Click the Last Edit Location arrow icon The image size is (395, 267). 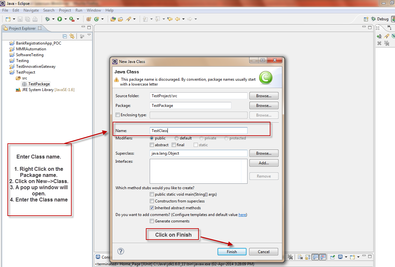(170, 19)
